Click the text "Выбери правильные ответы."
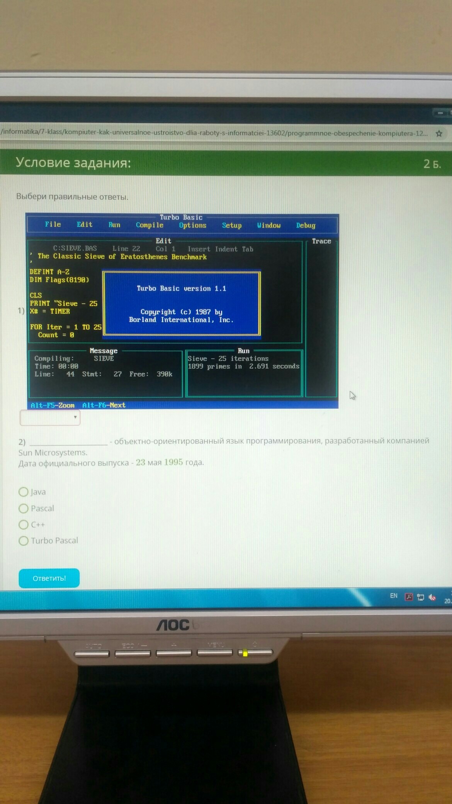This screenshot has height=804, width=452. 72,197
